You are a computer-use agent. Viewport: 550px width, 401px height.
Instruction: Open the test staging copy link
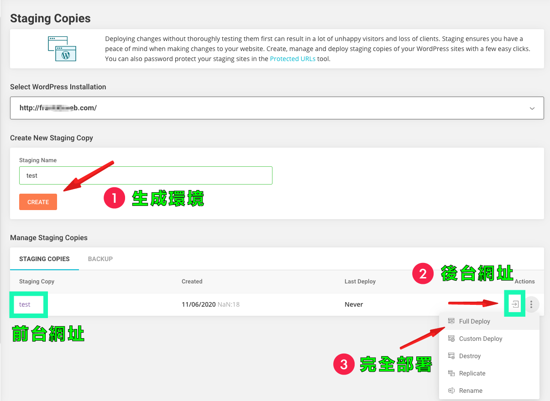(x=25, y=304)
